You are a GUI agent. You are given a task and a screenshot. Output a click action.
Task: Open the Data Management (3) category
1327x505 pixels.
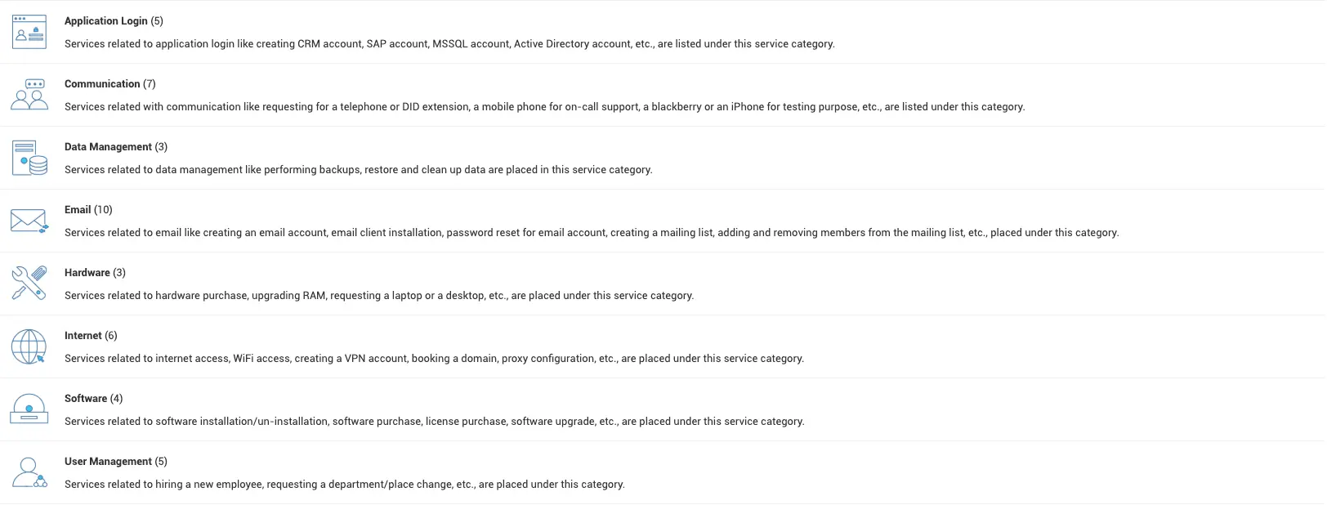pos(115,147)
